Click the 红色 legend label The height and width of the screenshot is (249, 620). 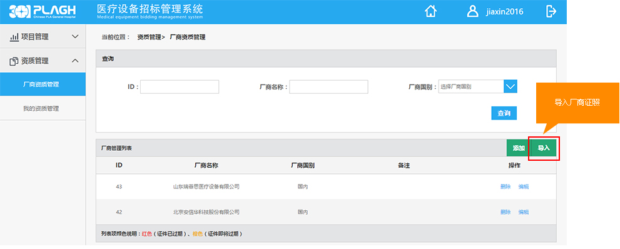point(147,234)
